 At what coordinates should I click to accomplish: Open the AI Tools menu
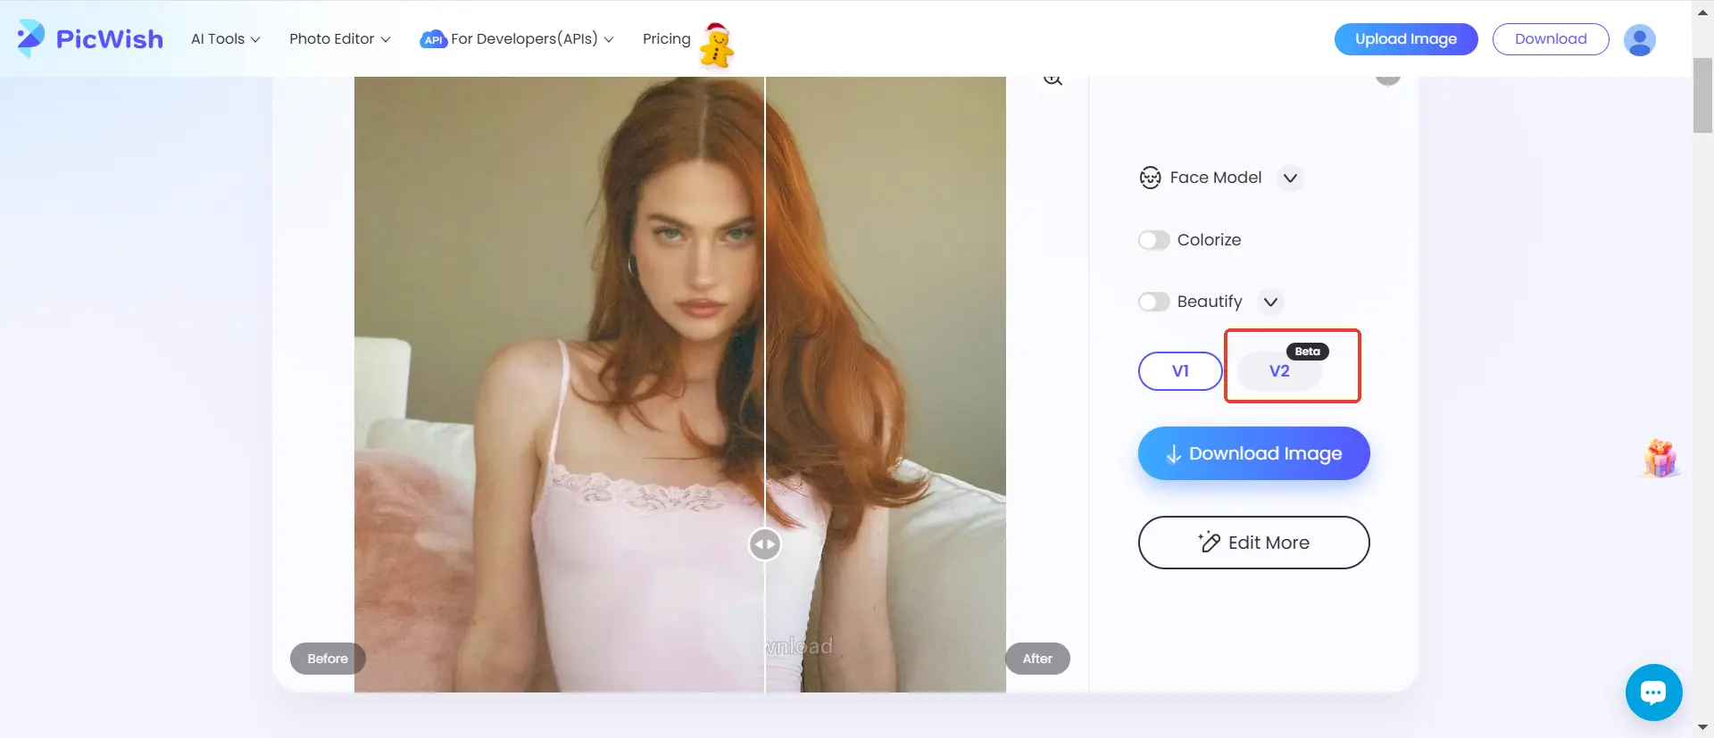point(226,39)
